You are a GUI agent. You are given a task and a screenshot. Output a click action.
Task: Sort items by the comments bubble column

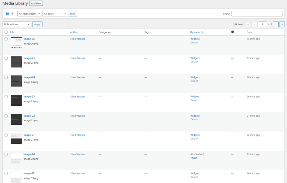[x=232, y=32]
